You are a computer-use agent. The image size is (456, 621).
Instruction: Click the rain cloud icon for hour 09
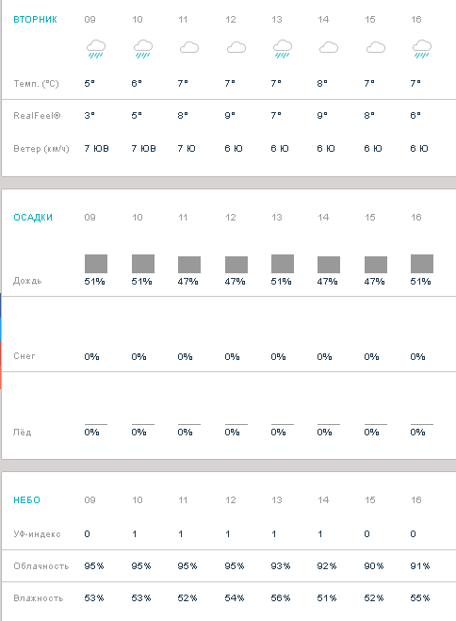pyautogui.click(x=96, y=49)
